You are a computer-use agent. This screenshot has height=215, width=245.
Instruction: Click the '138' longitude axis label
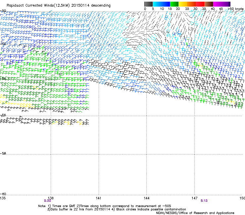51,198
